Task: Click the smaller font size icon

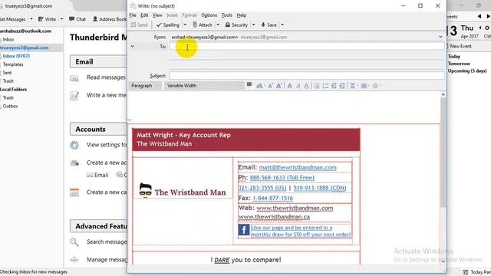Action: click(x=271, y=86)
